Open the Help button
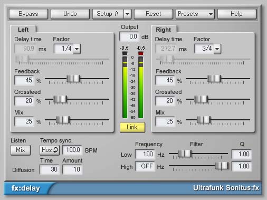This screenshot has width=267, height=200. point(237,14)
